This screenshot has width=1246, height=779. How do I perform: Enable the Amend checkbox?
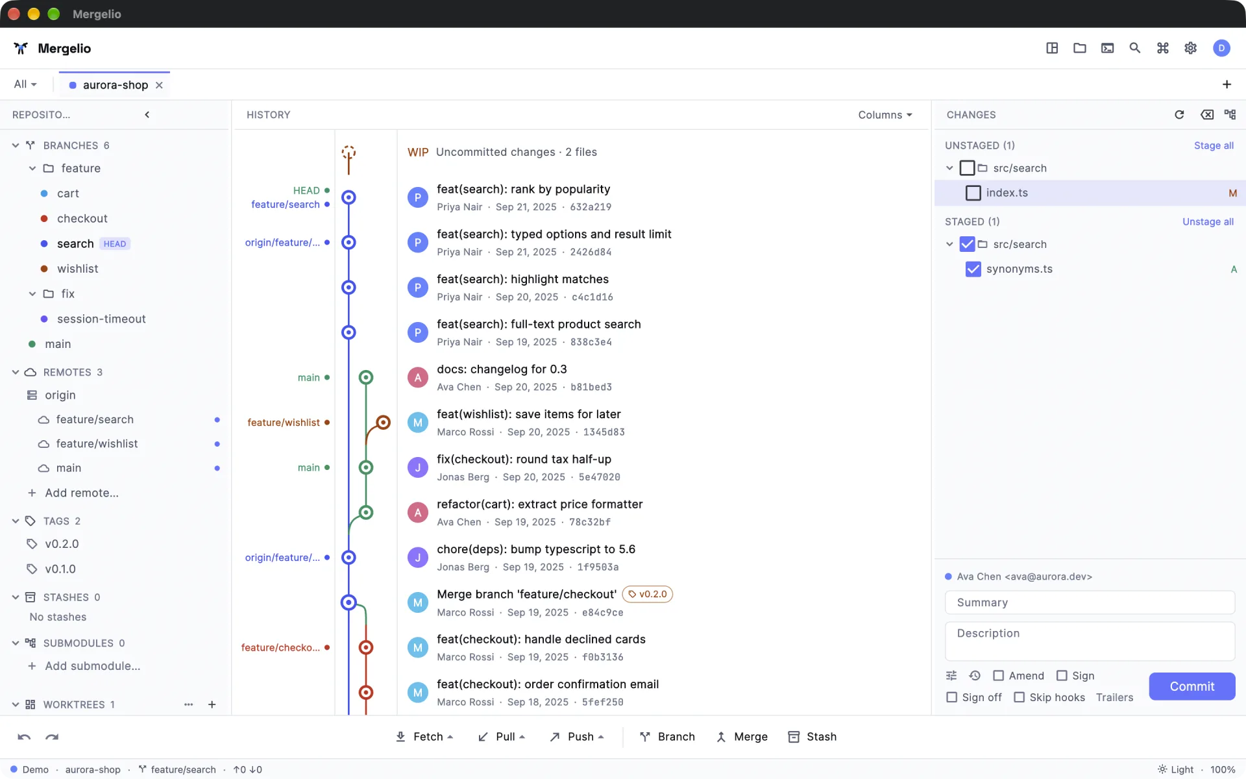[999, 676]
